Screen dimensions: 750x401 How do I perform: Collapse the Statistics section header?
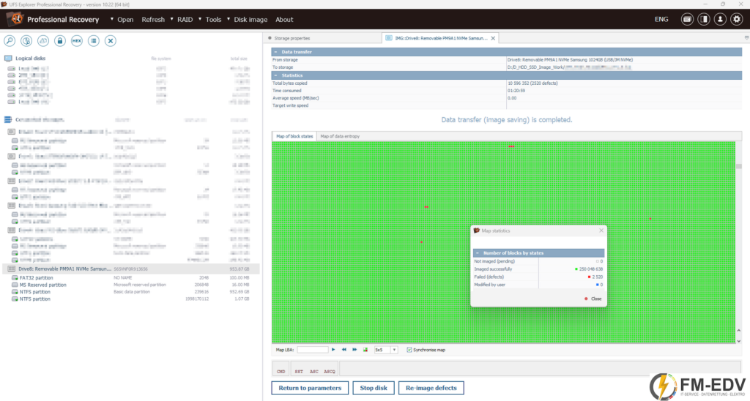(275, 75)
